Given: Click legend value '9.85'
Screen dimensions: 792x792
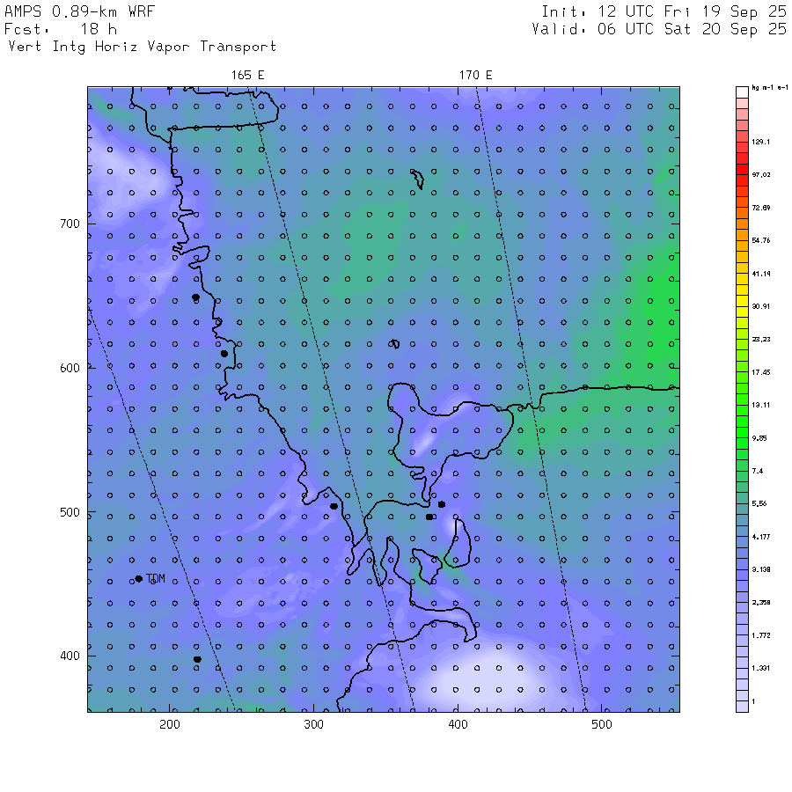Looking at the screenshot, I should click(759, 438).
